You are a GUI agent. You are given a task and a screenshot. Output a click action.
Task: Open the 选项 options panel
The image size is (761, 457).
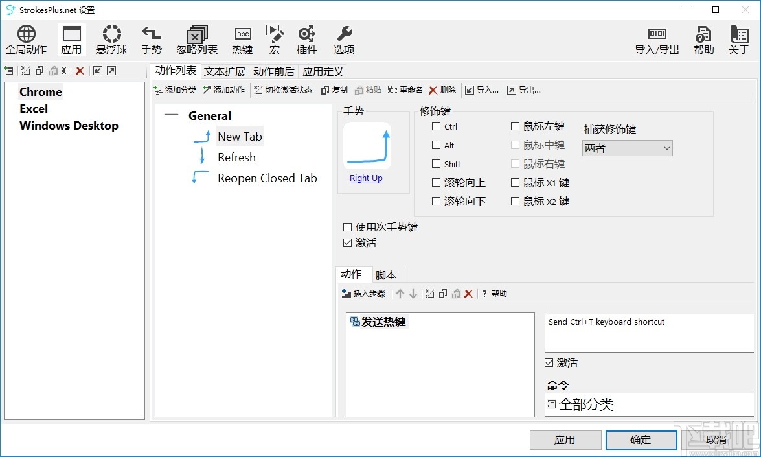(343, 39)
